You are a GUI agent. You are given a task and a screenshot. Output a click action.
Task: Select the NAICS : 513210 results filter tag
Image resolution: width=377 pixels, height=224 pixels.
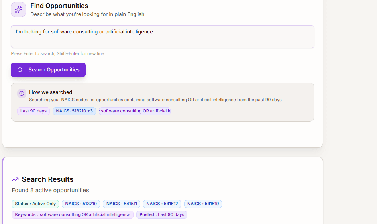[x=81, y=204]
